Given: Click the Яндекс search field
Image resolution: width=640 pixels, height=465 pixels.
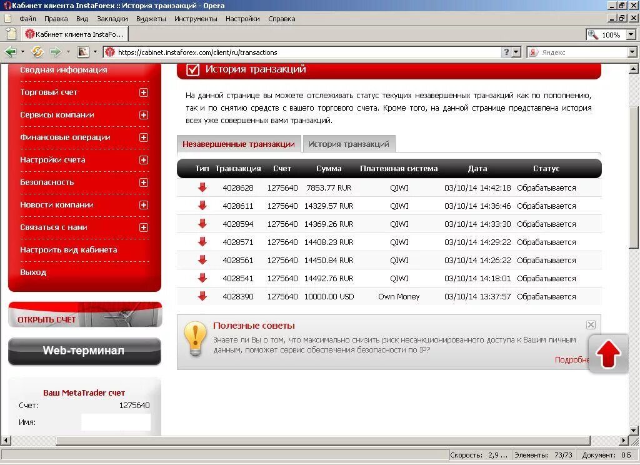Looking at the screenshot, I should point(584,52).
